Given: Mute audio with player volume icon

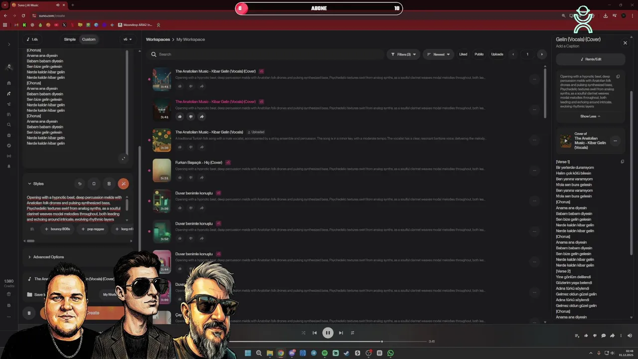Looking at the screenshot, I should coord(630,336).
